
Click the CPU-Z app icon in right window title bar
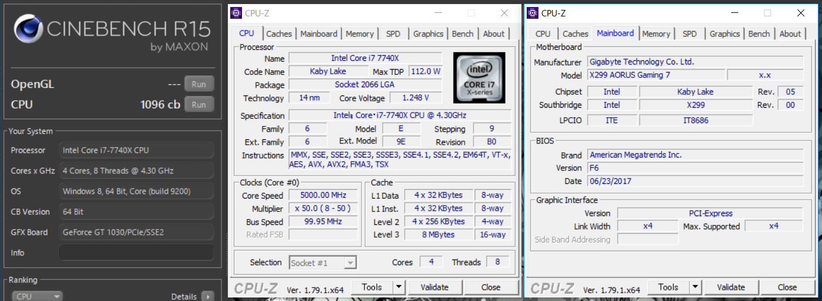[532, 12]
